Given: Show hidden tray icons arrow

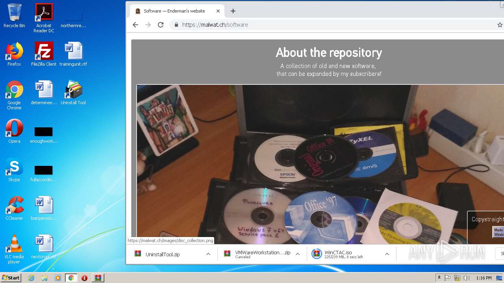Looking at the screenshot, I should 439,278.
